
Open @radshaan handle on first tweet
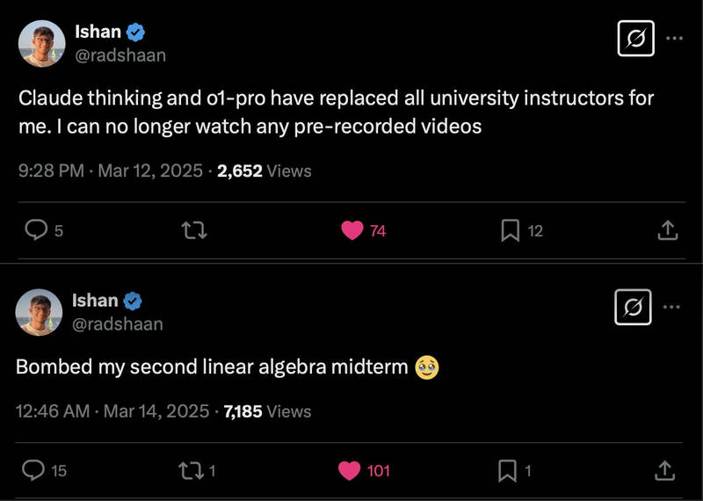[120, 55]
